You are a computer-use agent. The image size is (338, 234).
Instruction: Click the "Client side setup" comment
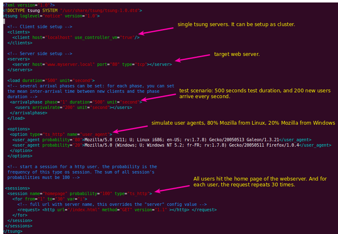tap(40, 27)
